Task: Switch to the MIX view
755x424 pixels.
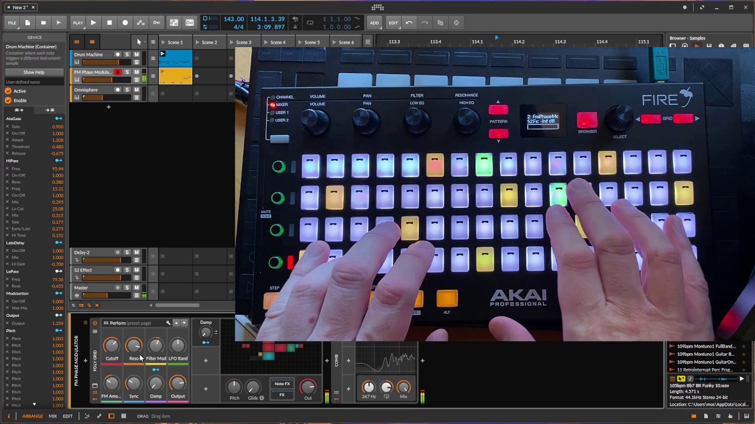Action: point(52,416)
